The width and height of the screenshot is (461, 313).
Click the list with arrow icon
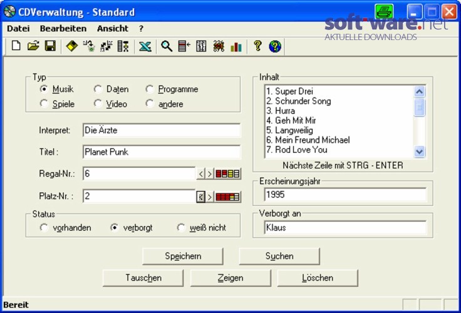pos(184,46)
